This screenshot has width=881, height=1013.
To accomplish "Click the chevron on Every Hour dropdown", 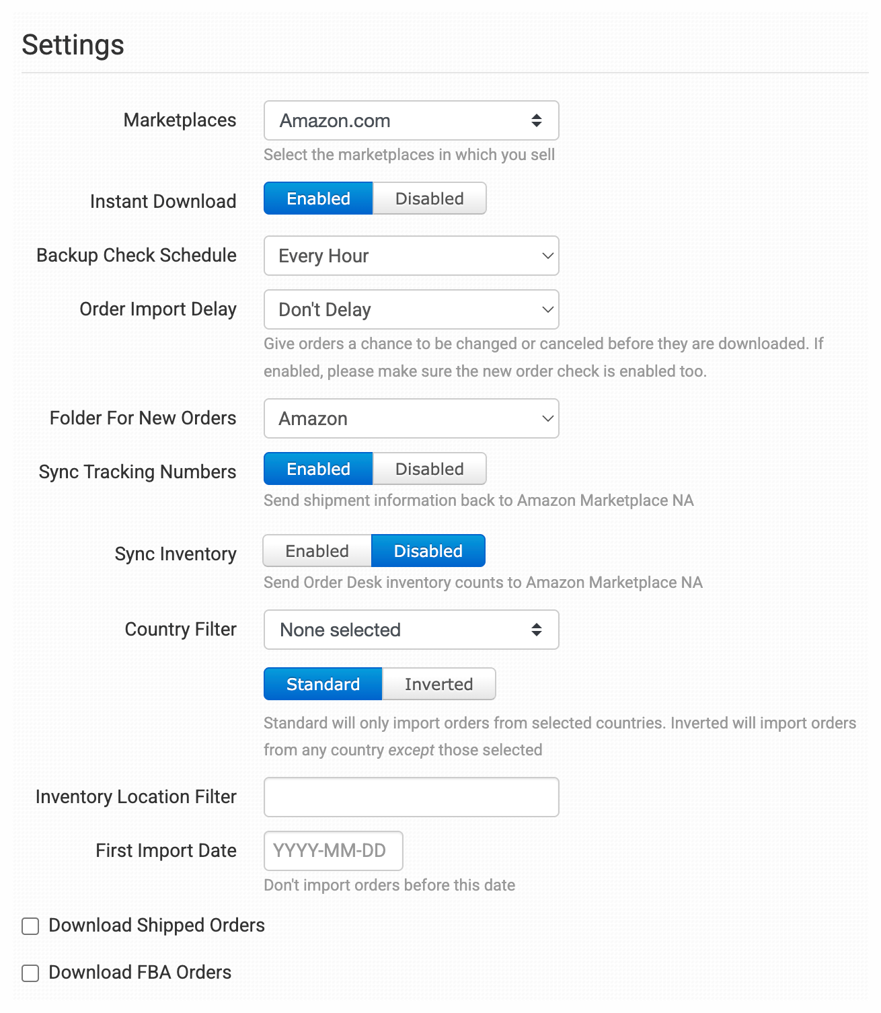I will point(547,256).
